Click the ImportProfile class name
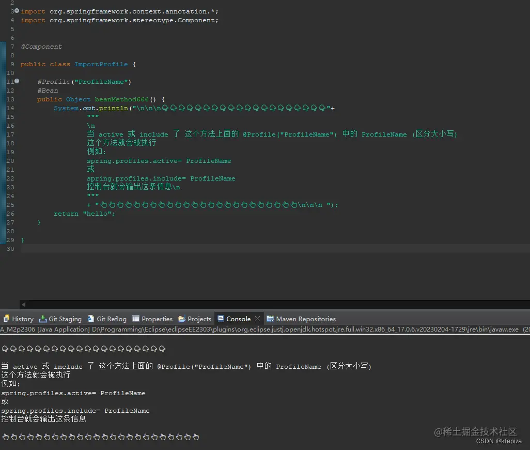 (101, 64)
